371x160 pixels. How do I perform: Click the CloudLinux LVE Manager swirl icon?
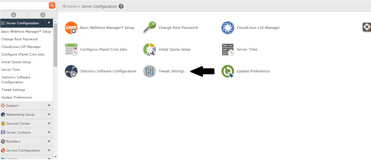[x=228, y=28]
